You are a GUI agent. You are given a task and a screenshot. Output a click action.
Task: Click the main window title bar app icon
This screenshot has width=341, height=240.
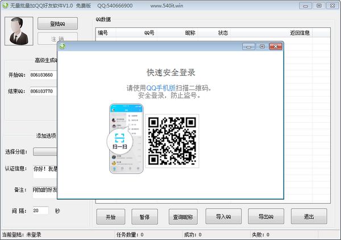5,5
